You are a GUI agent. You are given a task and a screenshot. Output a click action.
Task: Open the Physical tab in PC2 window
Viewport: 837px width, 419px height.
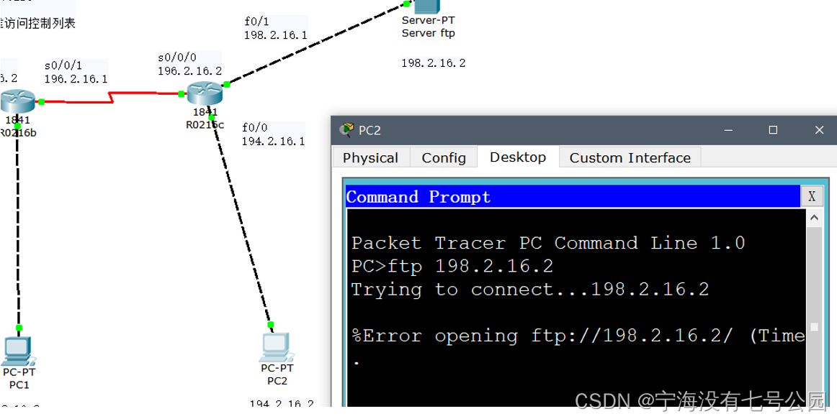click(370, 157)
